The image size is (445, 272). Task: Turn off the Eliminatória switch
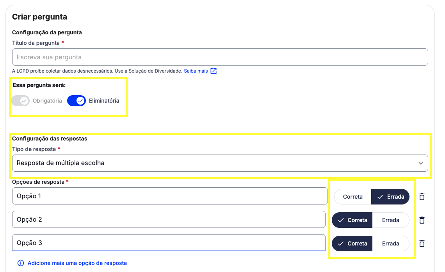coord(77,101)
